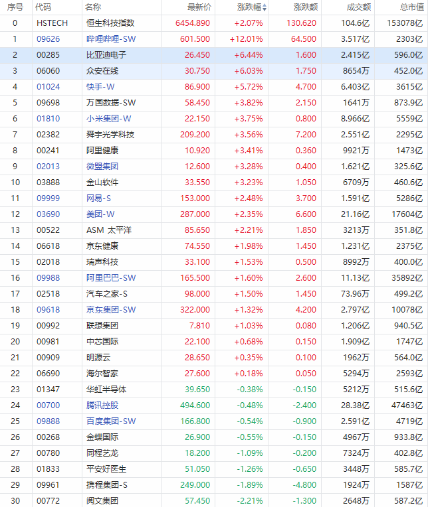Open stock link 腾讯控股
The height and width of the screenshot is (507, 428).
[102, 405]
